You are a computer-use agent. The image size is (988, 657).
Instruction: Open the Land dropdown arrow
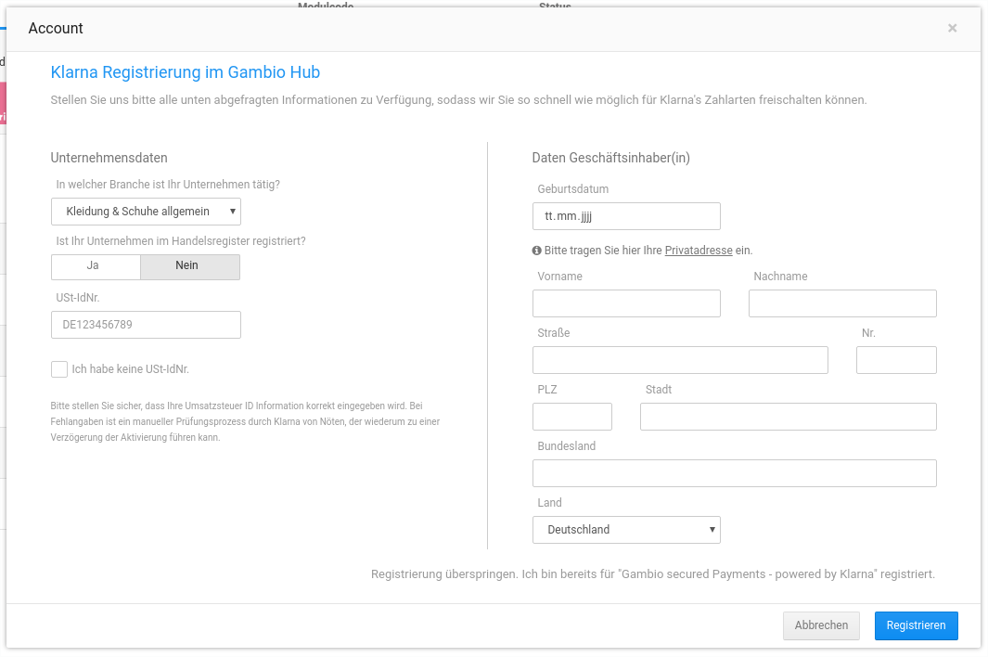coord(711,529)
